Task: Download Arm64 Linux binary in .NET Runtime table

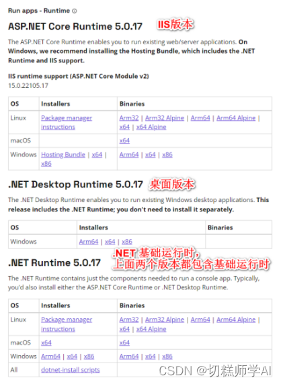Action: pos(200,320)
